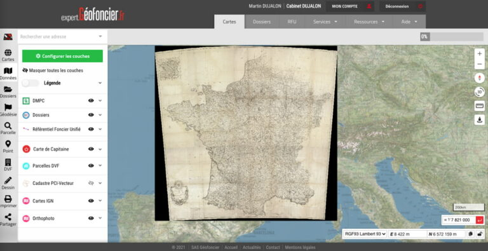
Task: Open the Ressources menu
Action: 369,22
